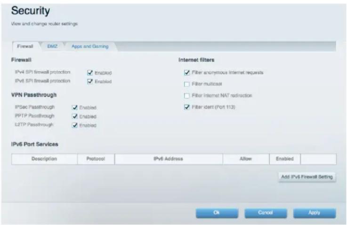The image size is (347, 225).
Task: Open the DMZ tab
Action: point(52,47)
